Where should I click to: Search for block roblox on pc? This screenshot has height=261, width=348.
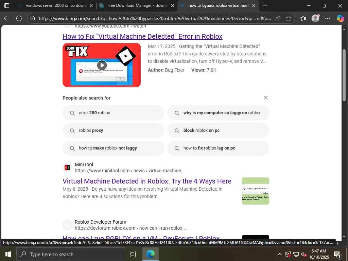[x=218, y=130]
